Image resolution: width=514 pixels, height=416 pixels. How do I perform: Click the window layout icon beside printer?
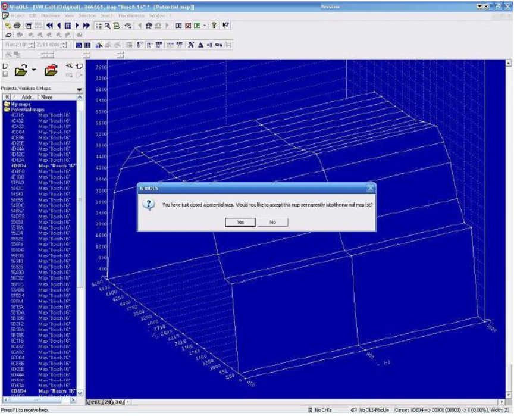tap(29, 25)
